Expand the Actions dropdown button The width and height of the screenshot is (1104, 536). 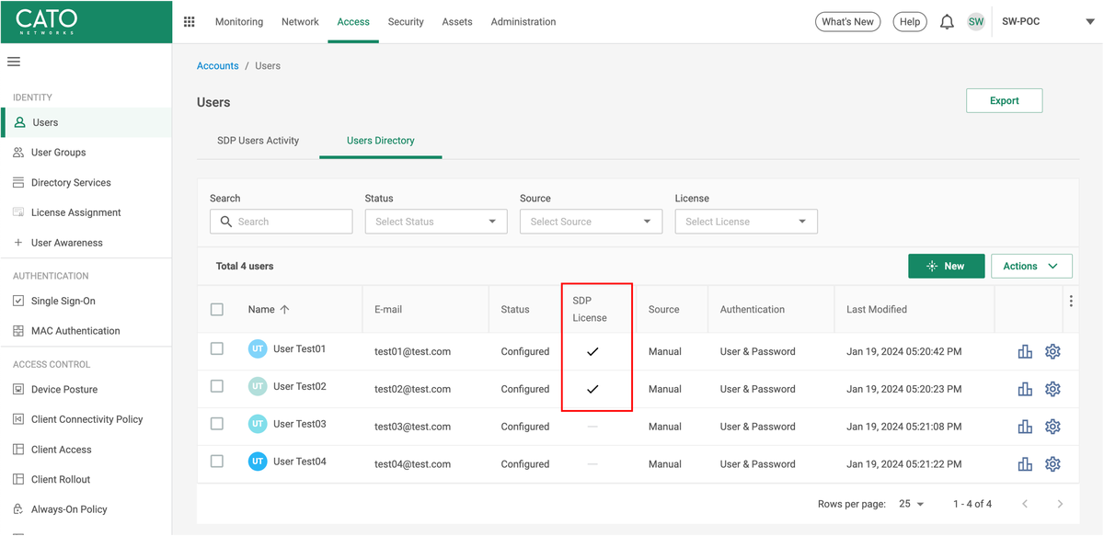1031,266
